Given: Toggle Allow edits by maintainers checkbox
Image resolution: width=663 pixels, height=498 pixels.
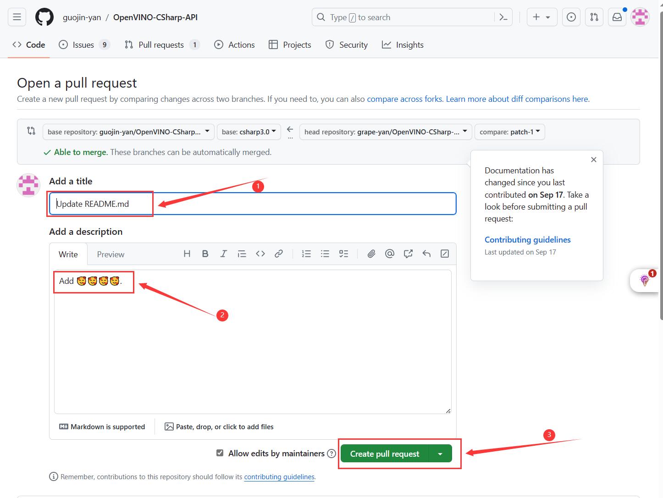Looking at the screenshot, I should click(x=220, y=453).
